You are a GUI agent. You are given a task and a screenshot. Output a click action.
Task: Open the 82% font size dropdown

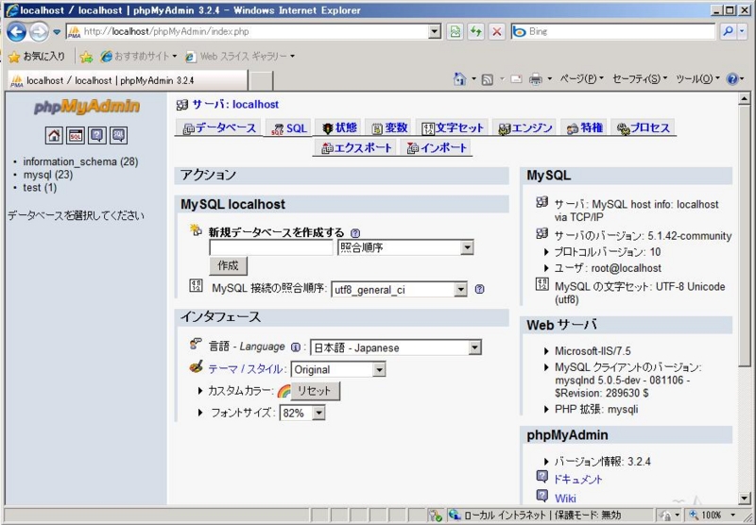tap(302, 413)
